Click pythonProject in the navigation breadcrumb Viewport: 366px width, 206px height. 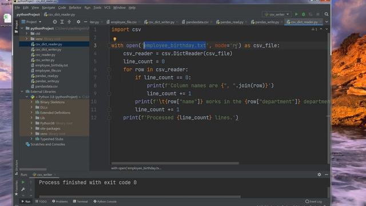28,14
